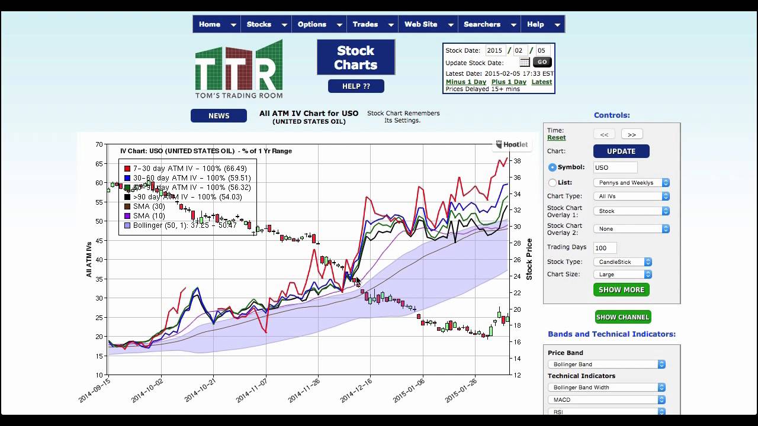Click the Reset time link
Screen dimensions: 758x426
coord(557,137)
